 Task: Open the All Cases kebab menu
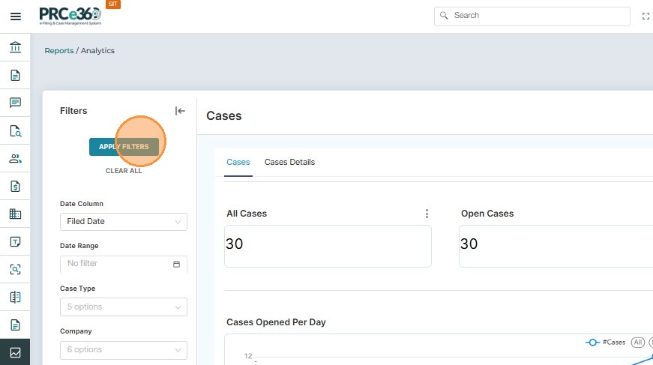pyautogui.click(x=427, y=214)
